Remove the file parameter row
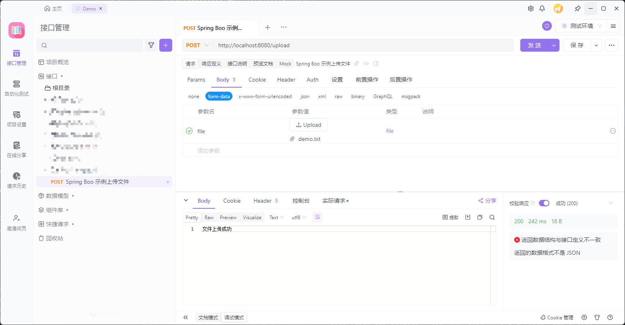The height and width of the screenshot is (325, 625). 613,131
